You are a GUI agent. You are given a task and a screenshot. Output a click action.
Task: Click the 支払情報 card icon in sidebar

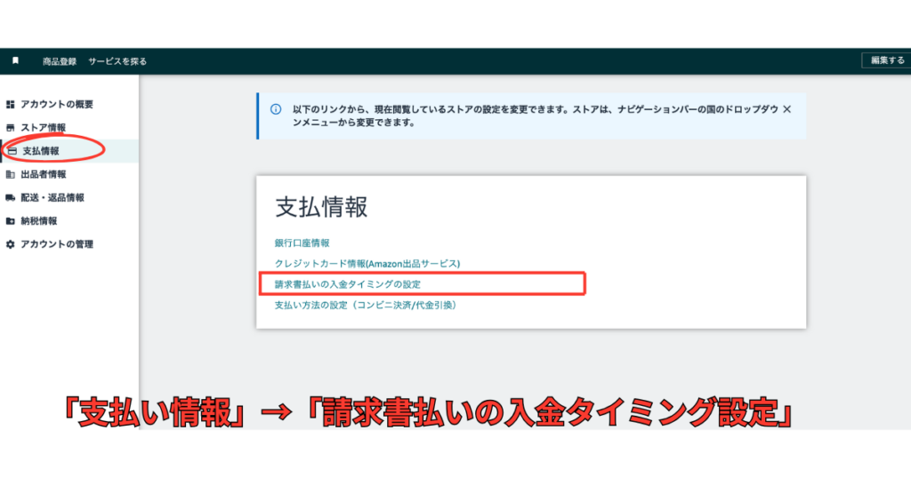[12, 151]
